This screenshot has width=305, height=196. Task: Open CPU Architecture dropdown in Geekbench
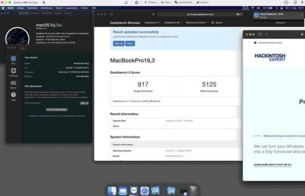(x=84, y=103)
